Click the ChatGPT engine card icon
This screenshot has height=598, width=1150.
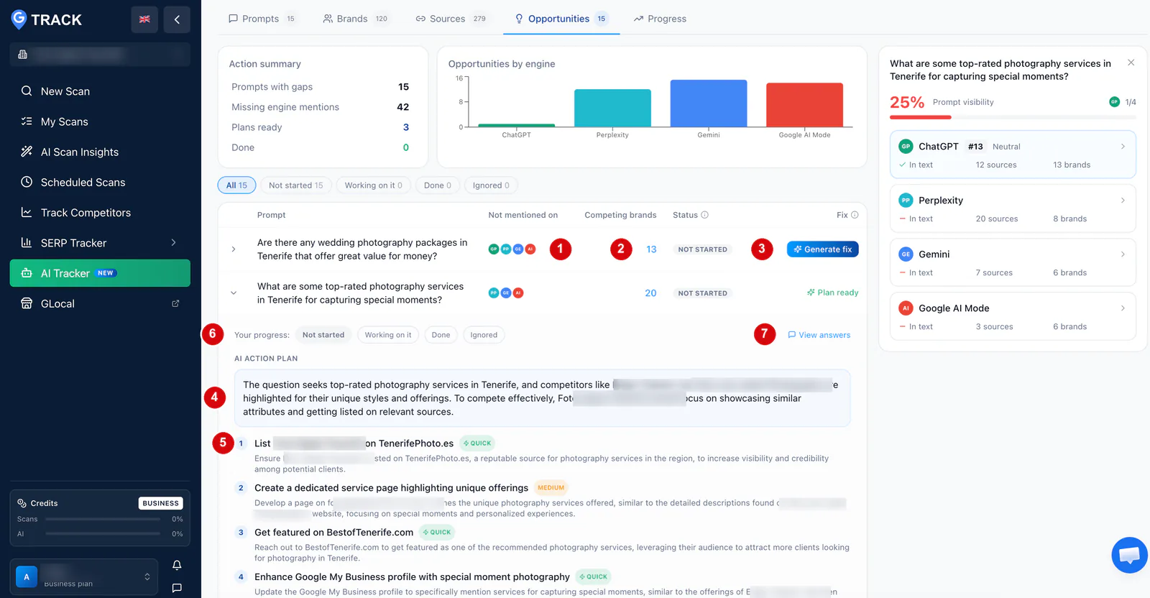906,146
